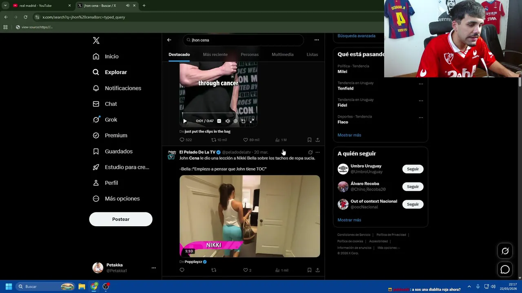522x293 pixels.
Task: Toggle closed captions on the video
Action: [x=219, y=121]
